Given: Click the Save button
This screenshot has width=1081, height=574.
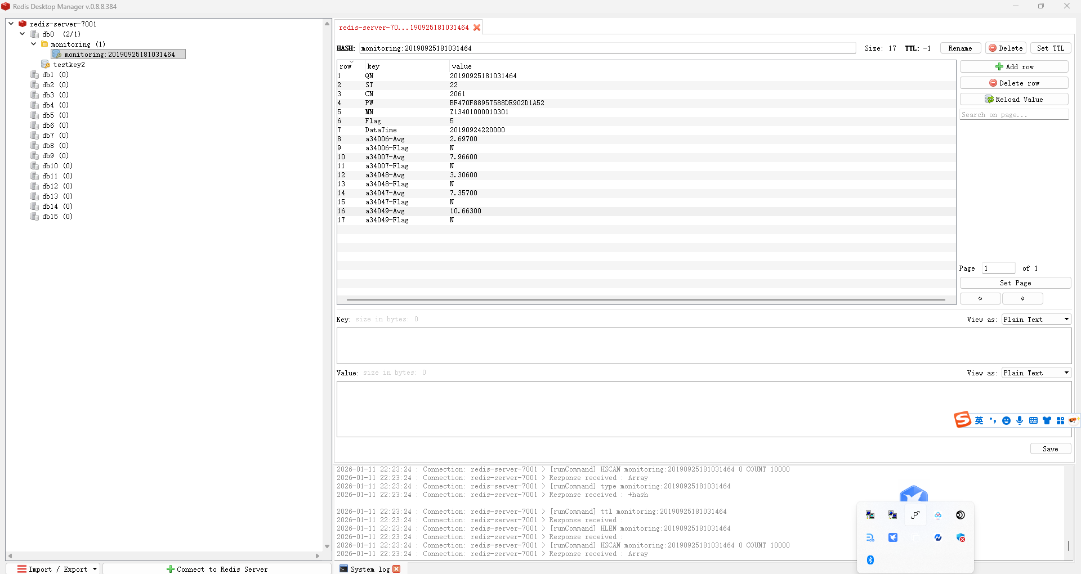Looking at the screenshot, I should click(1051, 449).
